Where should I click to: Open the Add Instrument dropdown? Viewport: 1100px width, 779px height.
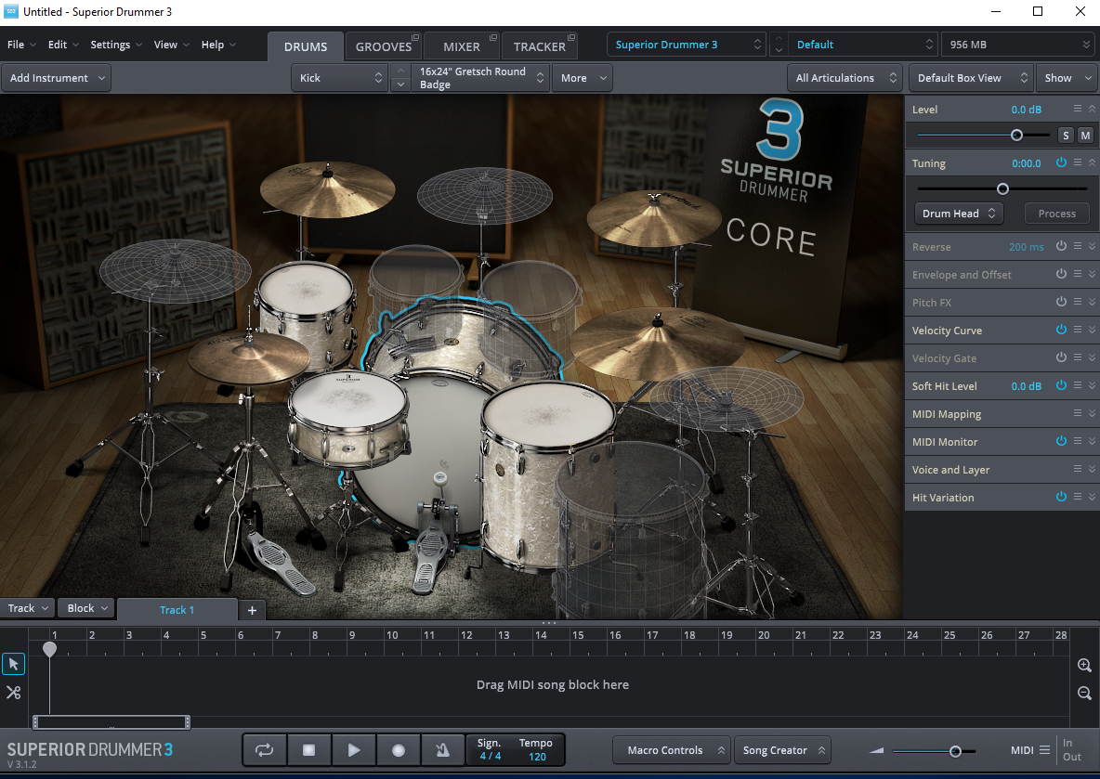click(56, 78)
